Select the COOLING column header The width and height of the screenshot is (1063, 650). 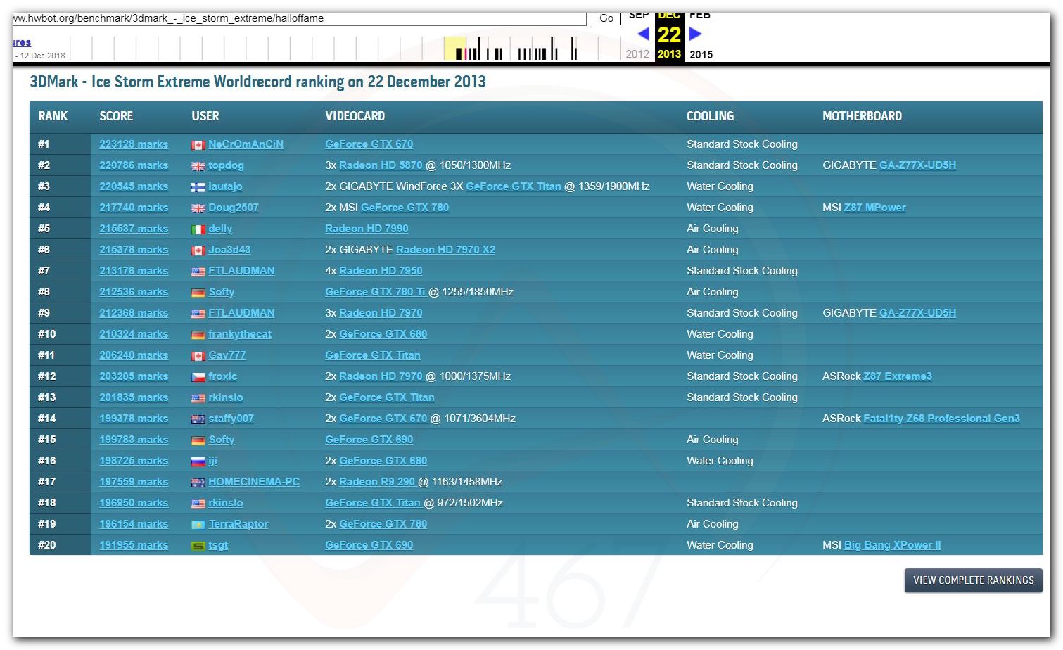pyautogui.click(x=710, y=116)
